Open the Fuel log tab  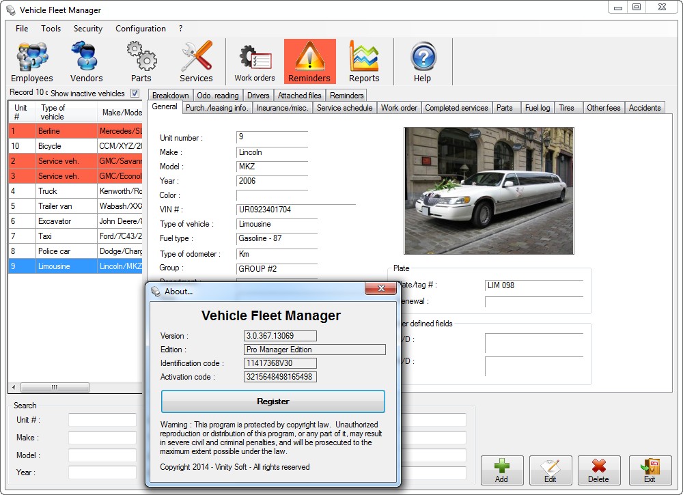(x=538, y=108)
